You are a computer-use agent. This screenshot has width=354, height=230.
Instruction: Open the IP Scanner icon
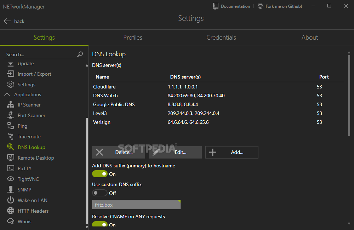click(10, 105)
